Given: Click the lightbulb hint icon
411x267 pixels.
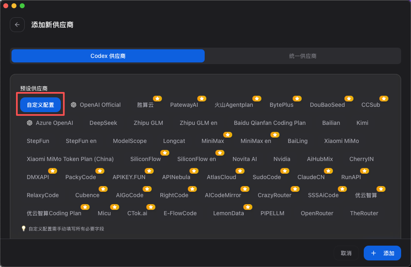Looking at the screenshot, I should 23,228.
